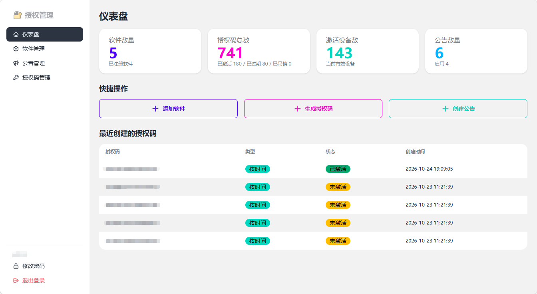
Task: Click the 创建公告 button
Action: (x=458, y=109)
